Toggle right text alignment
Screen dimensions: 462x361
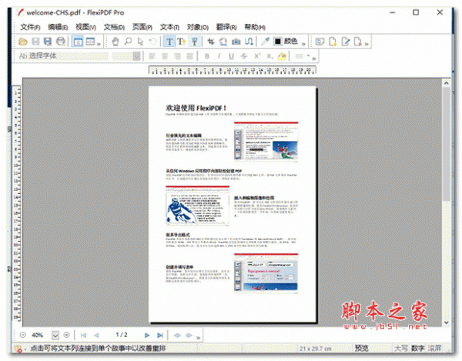[177, 56]
